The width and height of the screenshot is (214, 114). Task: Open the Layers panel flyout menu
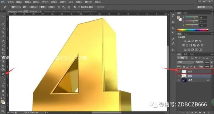[x=212, y=54]
